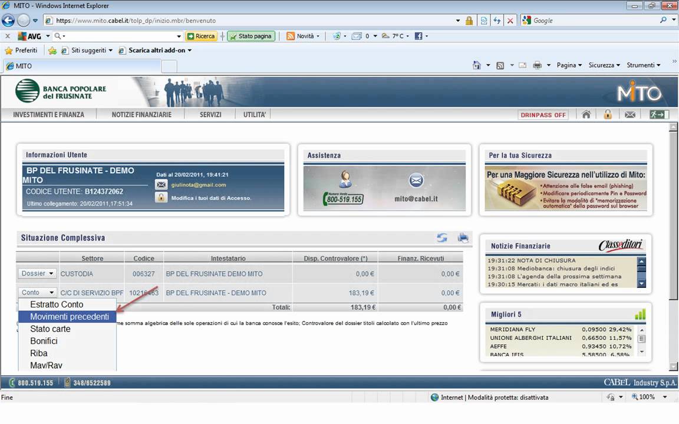Viewport: 679px width, 424px height.
Task: Print Situazione Complessiva using printer icon
Action: 463,237
